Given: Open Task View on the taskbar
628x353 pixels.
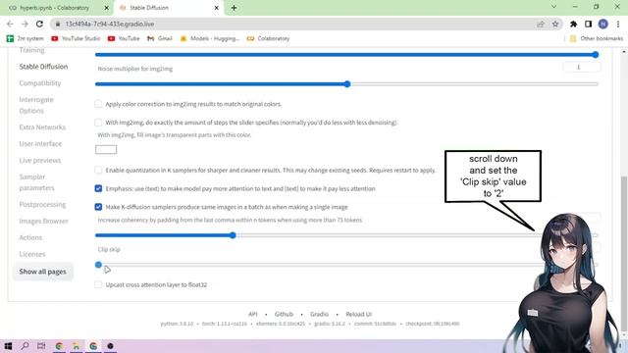Looking at the screenshot, I should pos(41,346).
